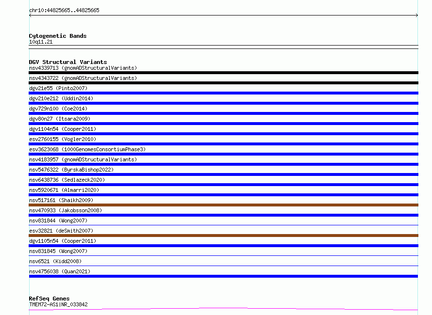Click magenta TMEM72-AS1 gene line
This screenshot has height=315, width=432.
223,309
